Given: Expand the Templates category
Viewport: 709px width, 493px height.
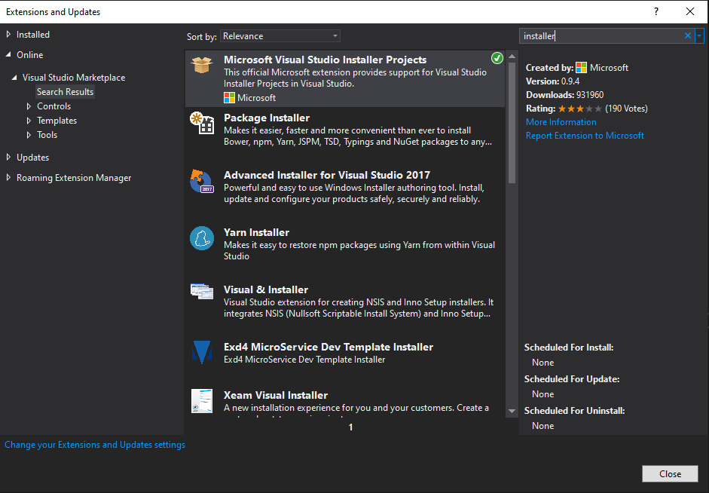Looking at the screenshot, I should point(29,121).
